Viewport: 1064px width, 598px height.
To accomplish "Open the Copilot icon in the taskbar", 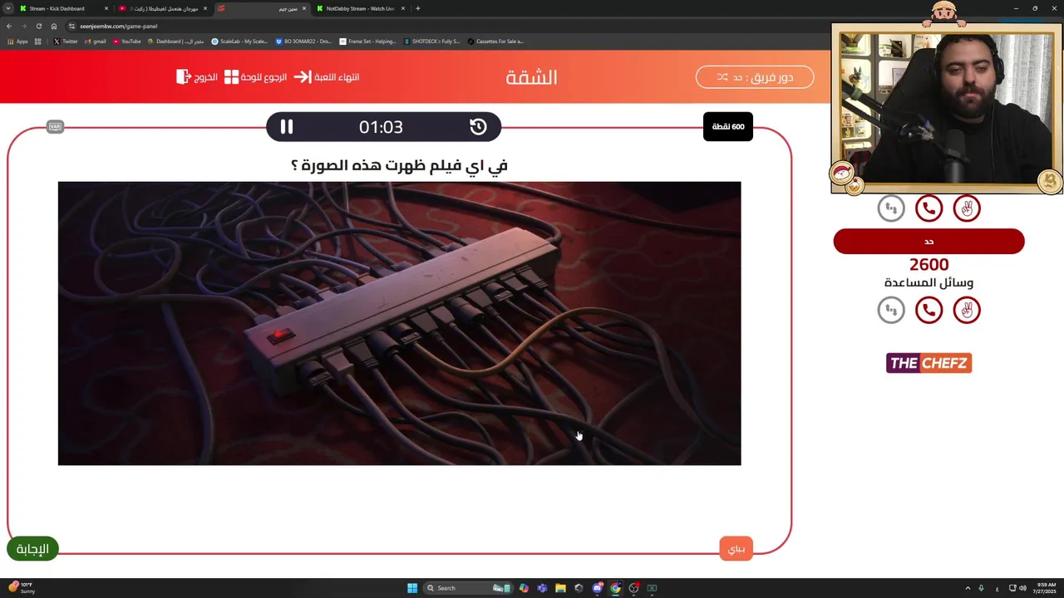I will [x=524, y=588].
